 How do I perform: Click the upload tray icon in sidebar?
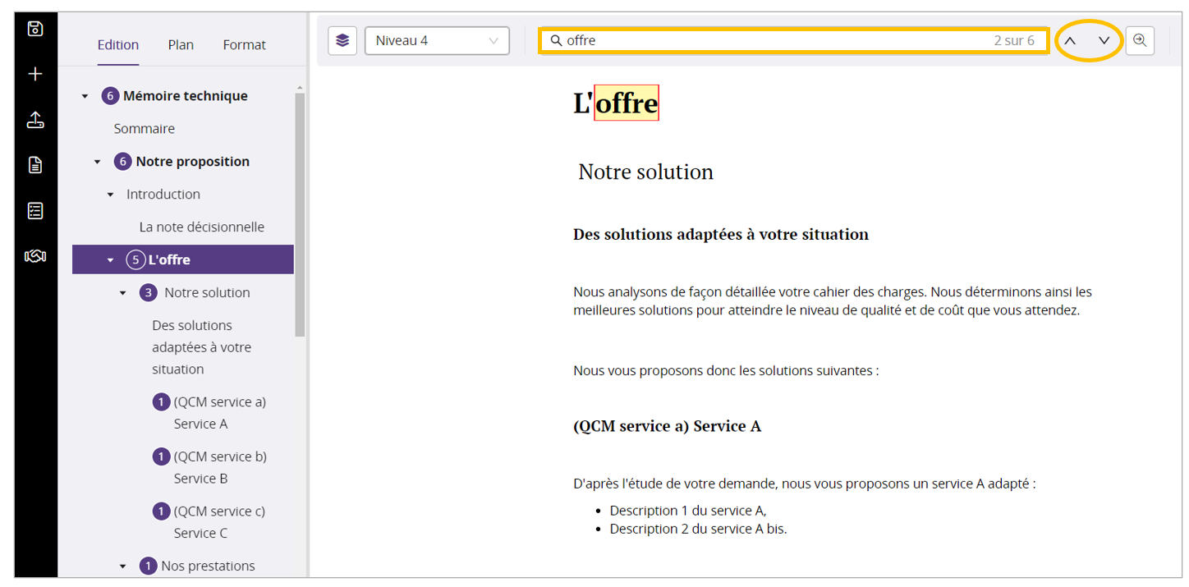pyautogui.click(x=35, y=121)
